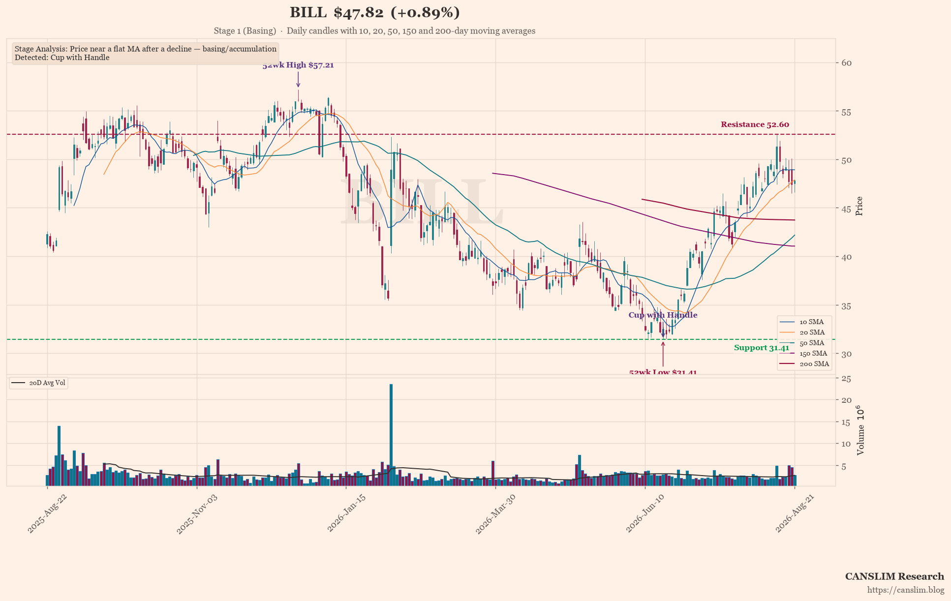Click the "52wk Low $31.41" annotation
The height and width of the screenshot is (601, 951).
(x=663, y=372)
